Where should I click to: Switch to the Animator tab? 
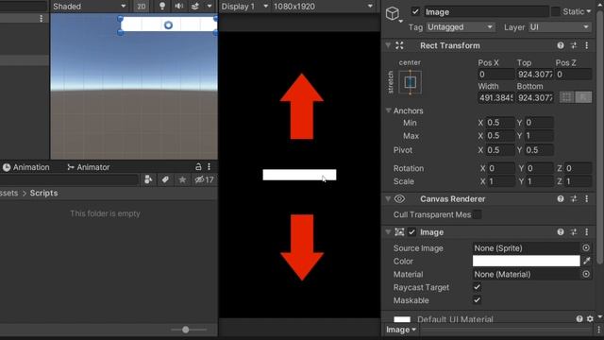88,167
